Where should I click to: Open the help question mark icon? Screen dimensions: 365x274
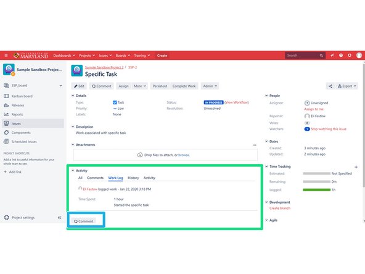pos(341,56)
